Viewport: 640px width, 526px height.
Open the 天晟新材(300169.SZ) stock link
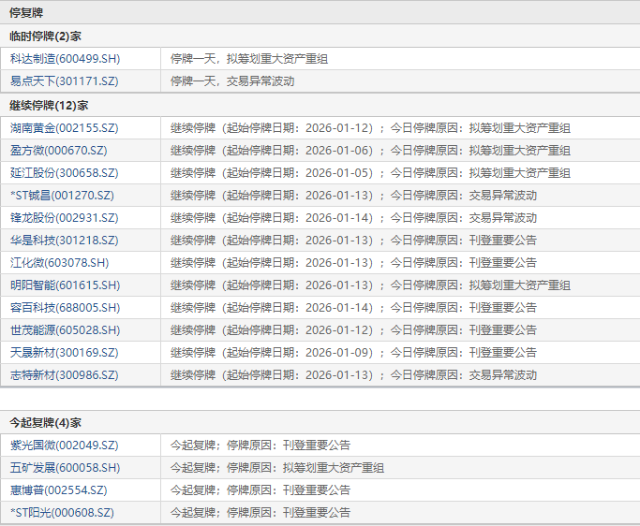pyautogui.click(x=64, y=352)
